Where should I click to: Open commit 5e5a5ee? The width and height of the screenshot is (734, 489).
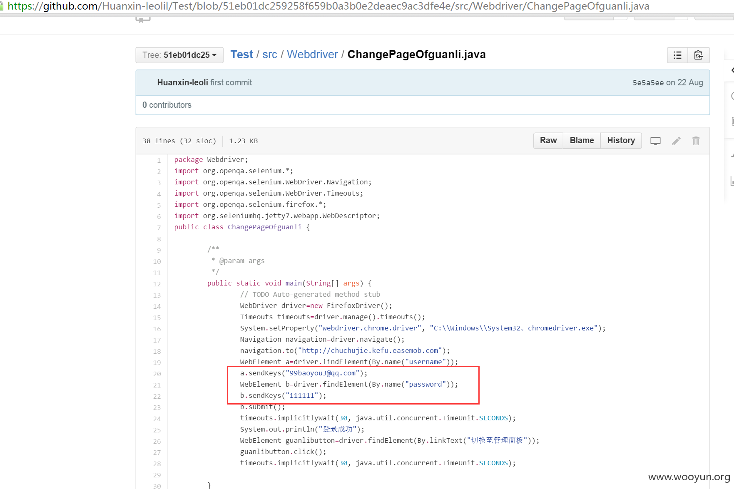pyautogui.click(x=648, y=82)
